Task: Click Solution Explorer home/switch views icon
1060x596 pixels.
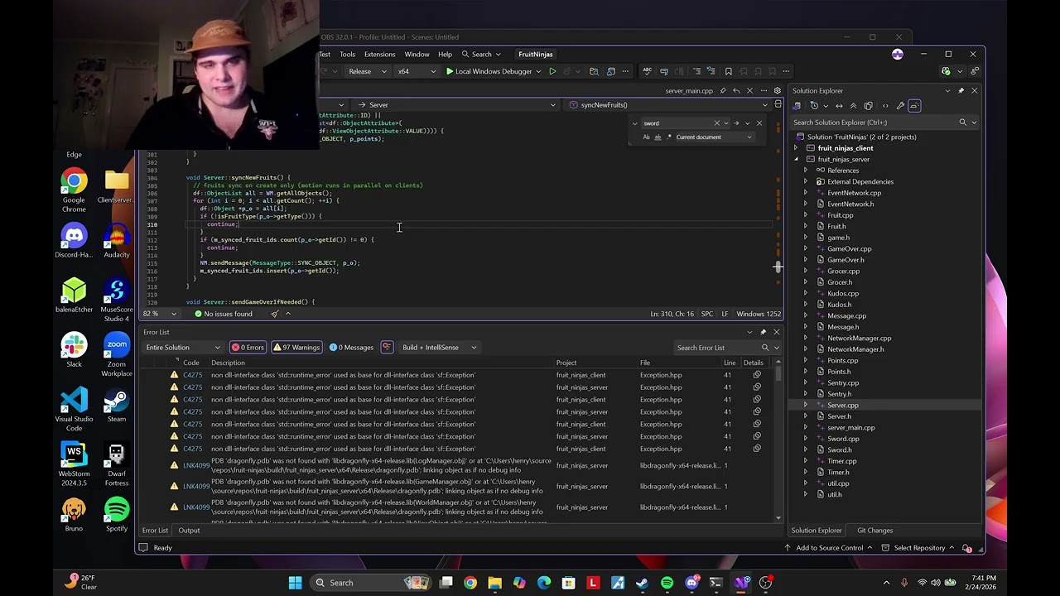Action: pyautogui.click(x=797, y=106)
